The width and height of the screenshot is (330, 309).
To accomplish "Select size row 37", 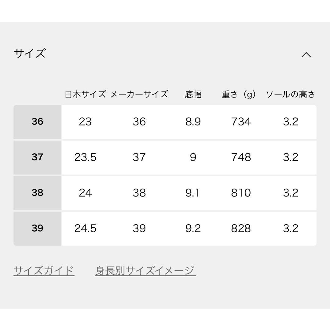I will (37, 157).
